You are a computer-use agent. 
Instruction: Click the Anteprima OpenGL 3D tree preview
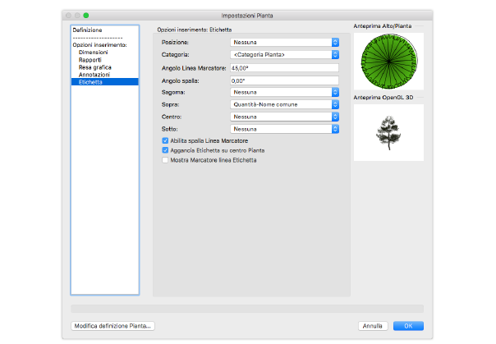click(388, 132)
